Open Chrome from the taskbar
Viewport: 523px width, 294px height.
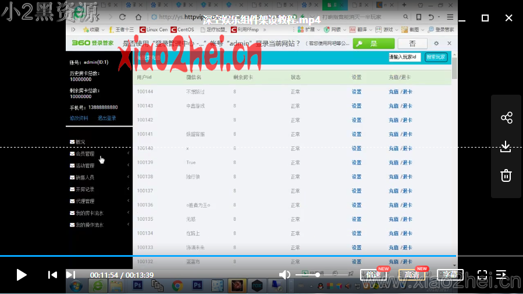coord(177,286)
